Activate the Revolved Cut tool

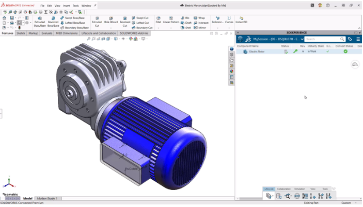(x=125, y=22)
